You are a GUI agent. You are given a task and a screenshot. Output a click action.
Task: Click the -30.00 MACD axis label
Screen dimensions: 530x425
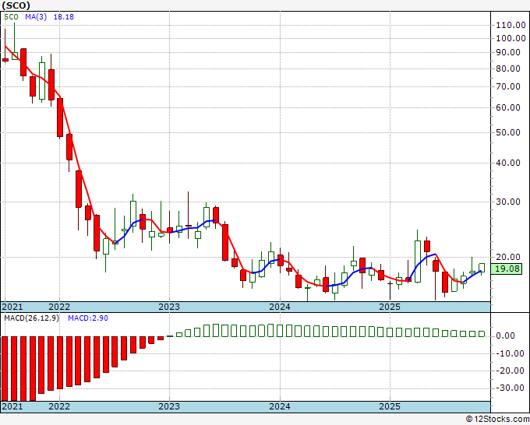[x=509, y=388]
